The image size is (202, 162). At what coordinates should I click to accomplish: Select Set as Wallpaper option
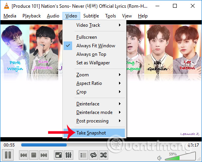point(94,63)
